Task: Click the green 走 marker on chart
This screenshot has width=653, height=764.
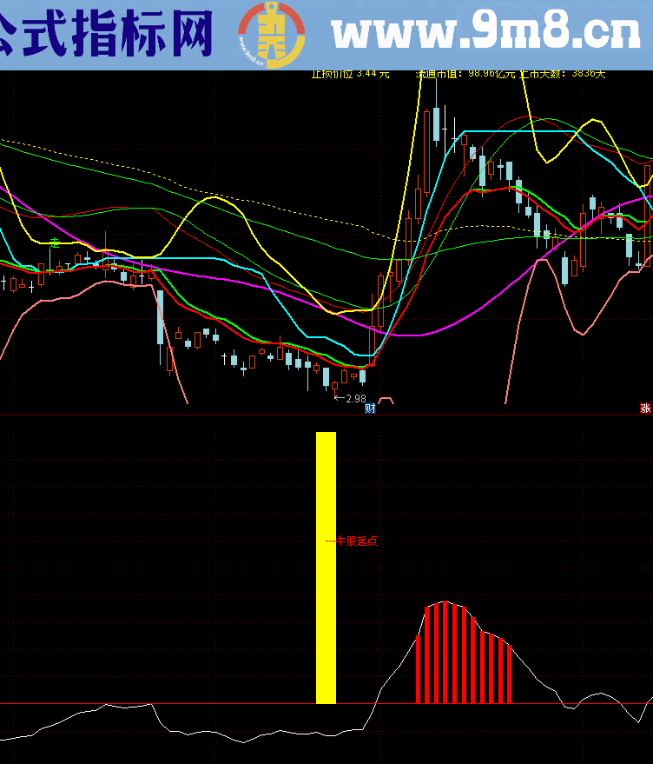Action: [x=54, y=243]
